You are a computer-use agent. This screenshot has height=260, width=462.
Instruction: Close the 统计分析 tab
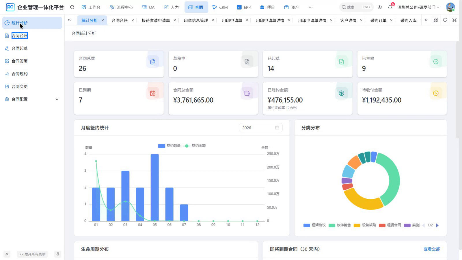pyautogui.click(x=103, y=20)
